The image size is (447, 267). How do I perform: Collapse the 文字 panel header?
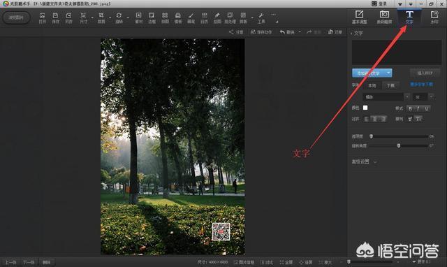[357, 33]
